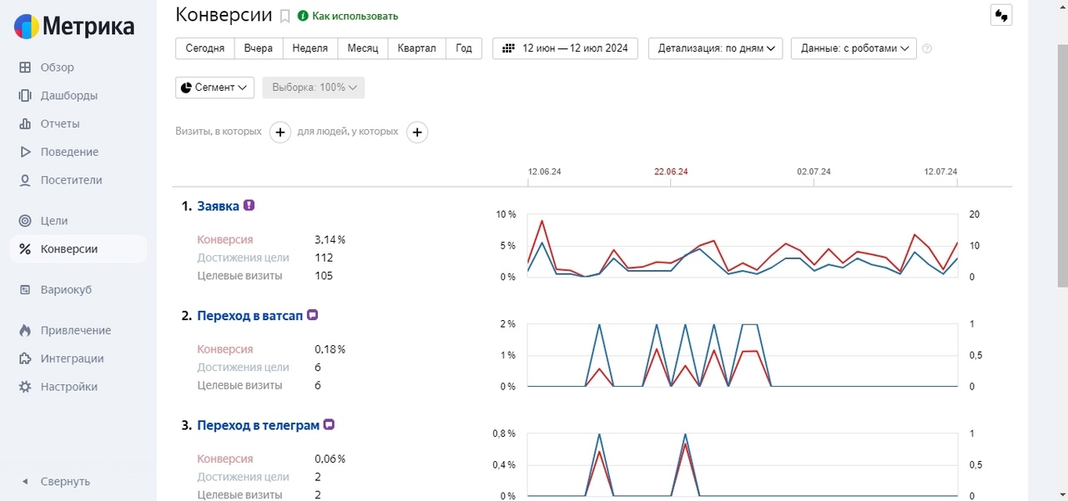Open Настройки gear icon
This screenshot has height=501, width=1068.
click(x=25, y=387)
